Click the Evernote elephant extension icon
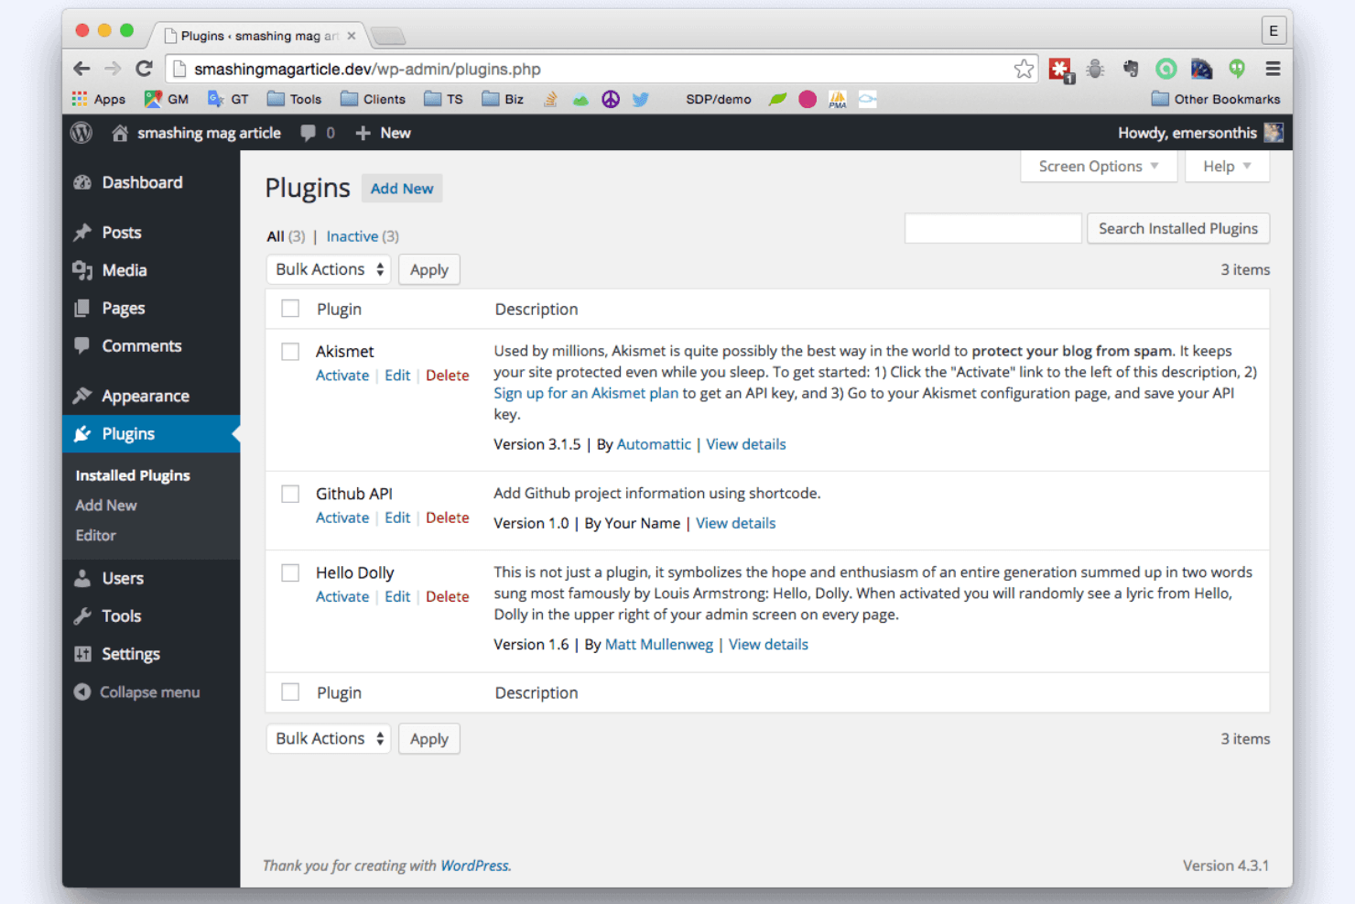1355x904 pixels. (1131, 69)
